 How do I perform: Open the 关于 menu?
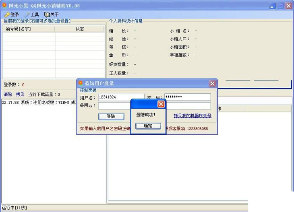pos(52,14)
